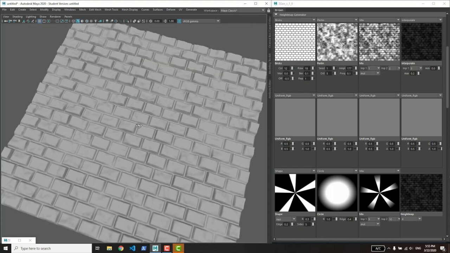This screenshot has height=253, width=450.
Task: Toggle shadows in the viewport toolbar
Action: [x=100, y=21]
